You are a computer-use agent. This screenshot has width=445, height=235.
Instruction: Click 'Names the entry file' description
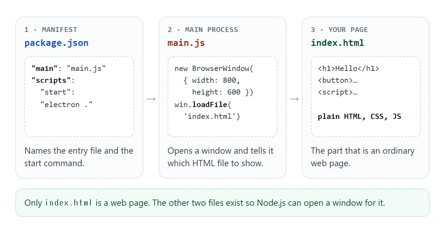(79, 157)
